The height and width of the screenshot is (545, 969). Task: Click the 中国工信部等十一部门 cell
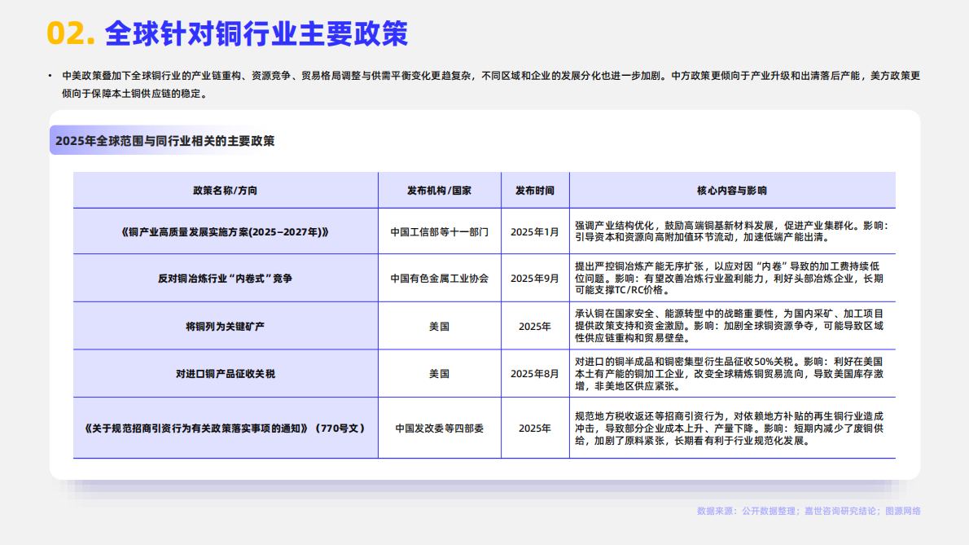point(440,231)
